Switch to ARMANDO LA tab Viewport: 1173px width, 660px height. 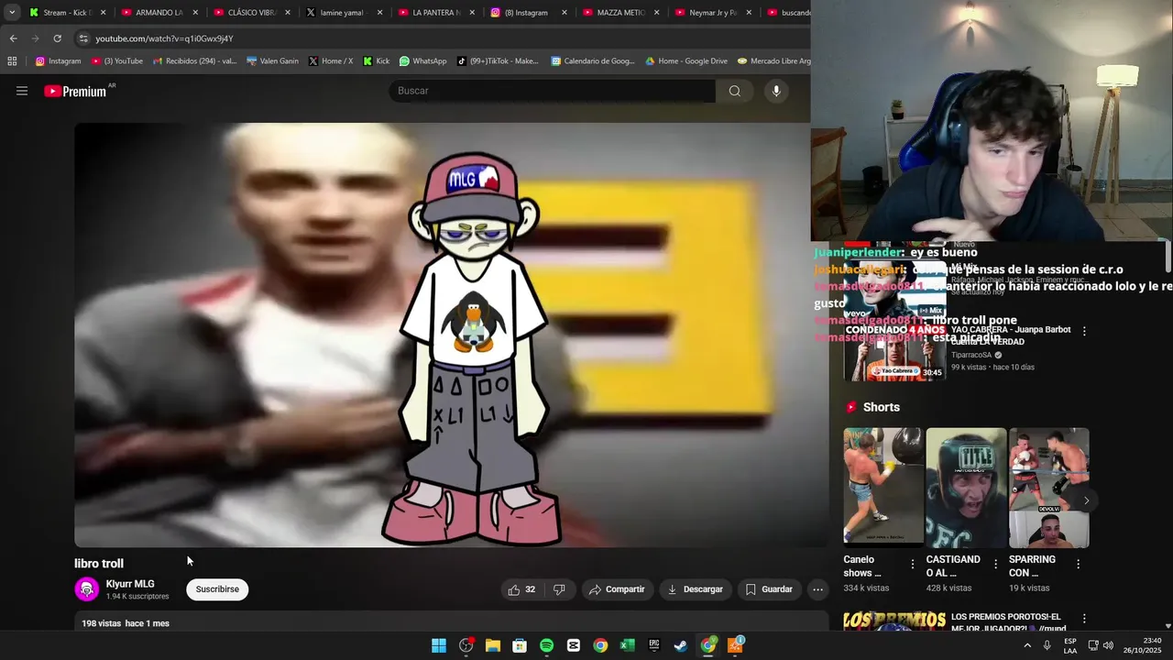click(x=158, y=13)
